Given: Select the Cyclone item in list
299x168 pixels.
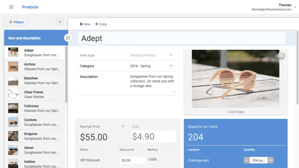Looking at the screenshot, I should [34, 122].
